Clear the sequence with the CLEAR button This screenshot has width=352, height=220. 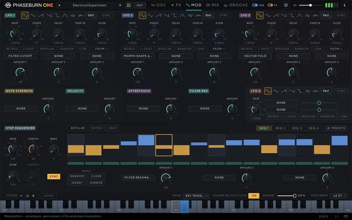click(x=96, y=176)
